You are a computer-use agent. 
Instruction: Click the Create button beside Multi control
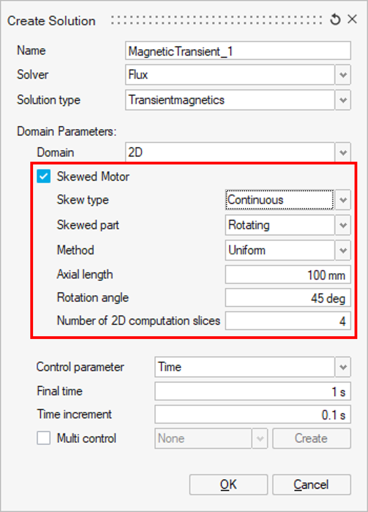(311, 438)
